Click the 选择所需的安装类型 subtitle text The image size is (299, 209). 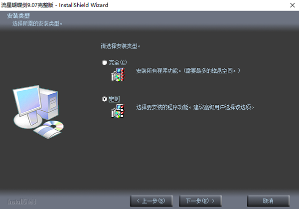[36, 23]
